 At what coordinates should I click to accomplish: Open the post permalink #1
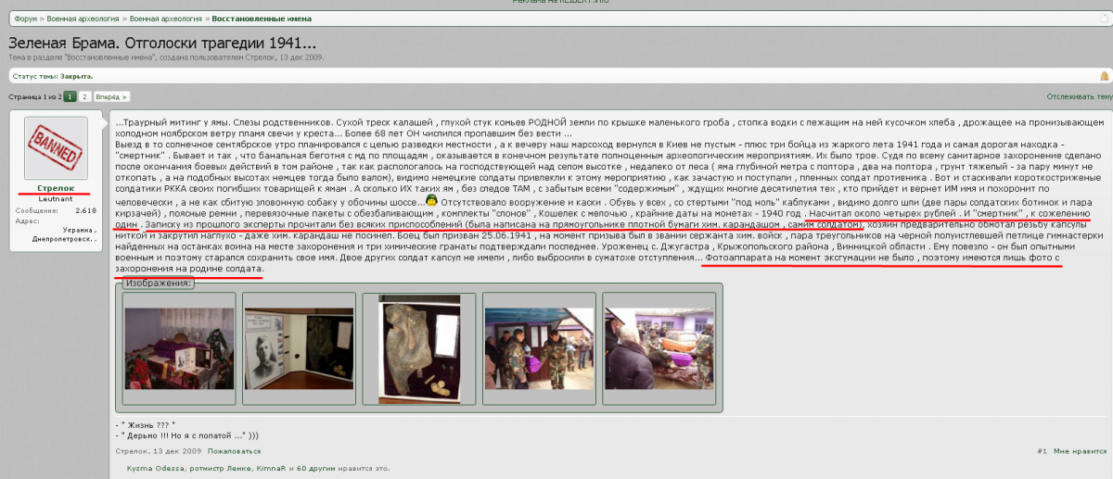click(1042, 451)
